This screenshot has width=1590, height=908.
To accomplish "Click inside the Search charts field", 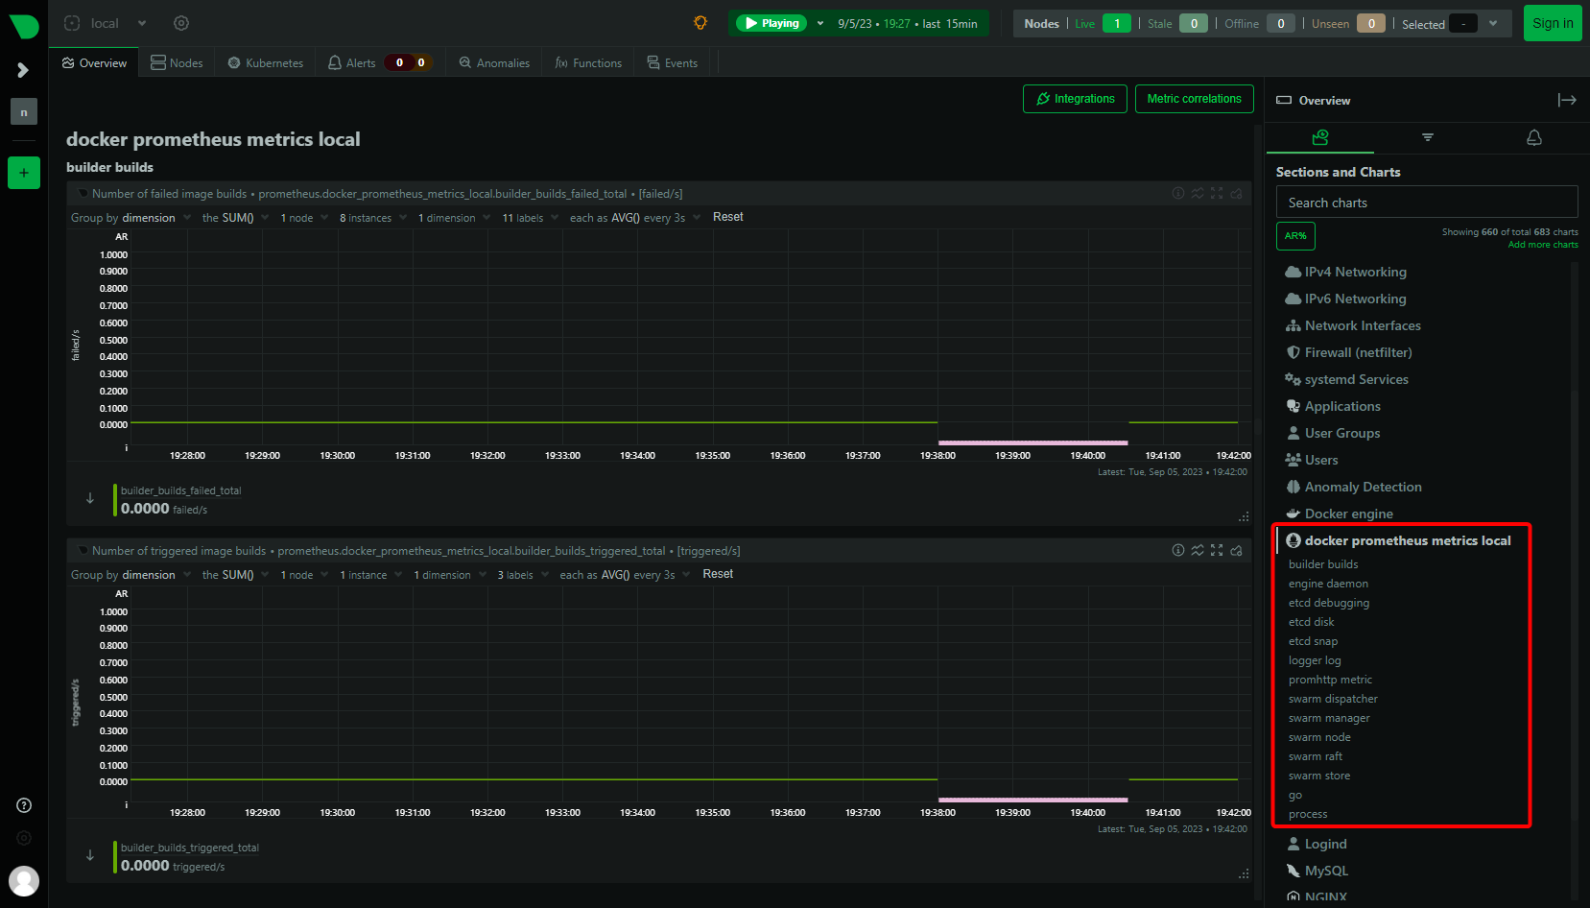I will click(1426, 202).
